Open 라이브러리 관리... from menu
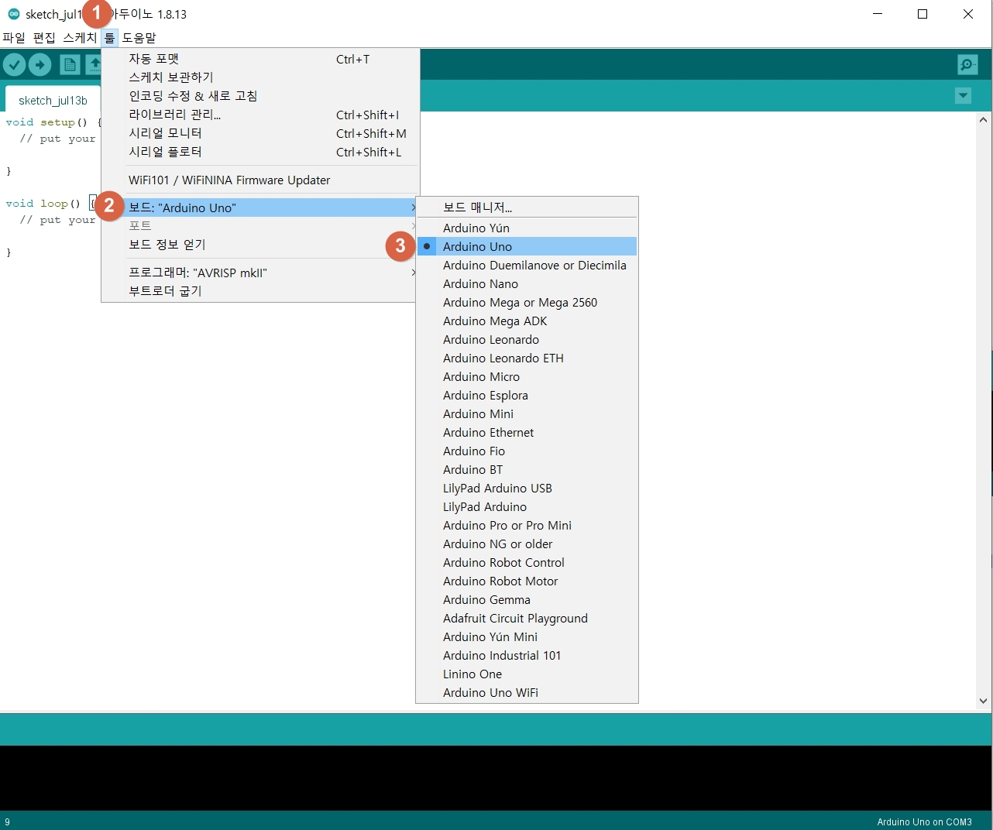This screenshot has height=830, width=993. [x=260, y=115]
